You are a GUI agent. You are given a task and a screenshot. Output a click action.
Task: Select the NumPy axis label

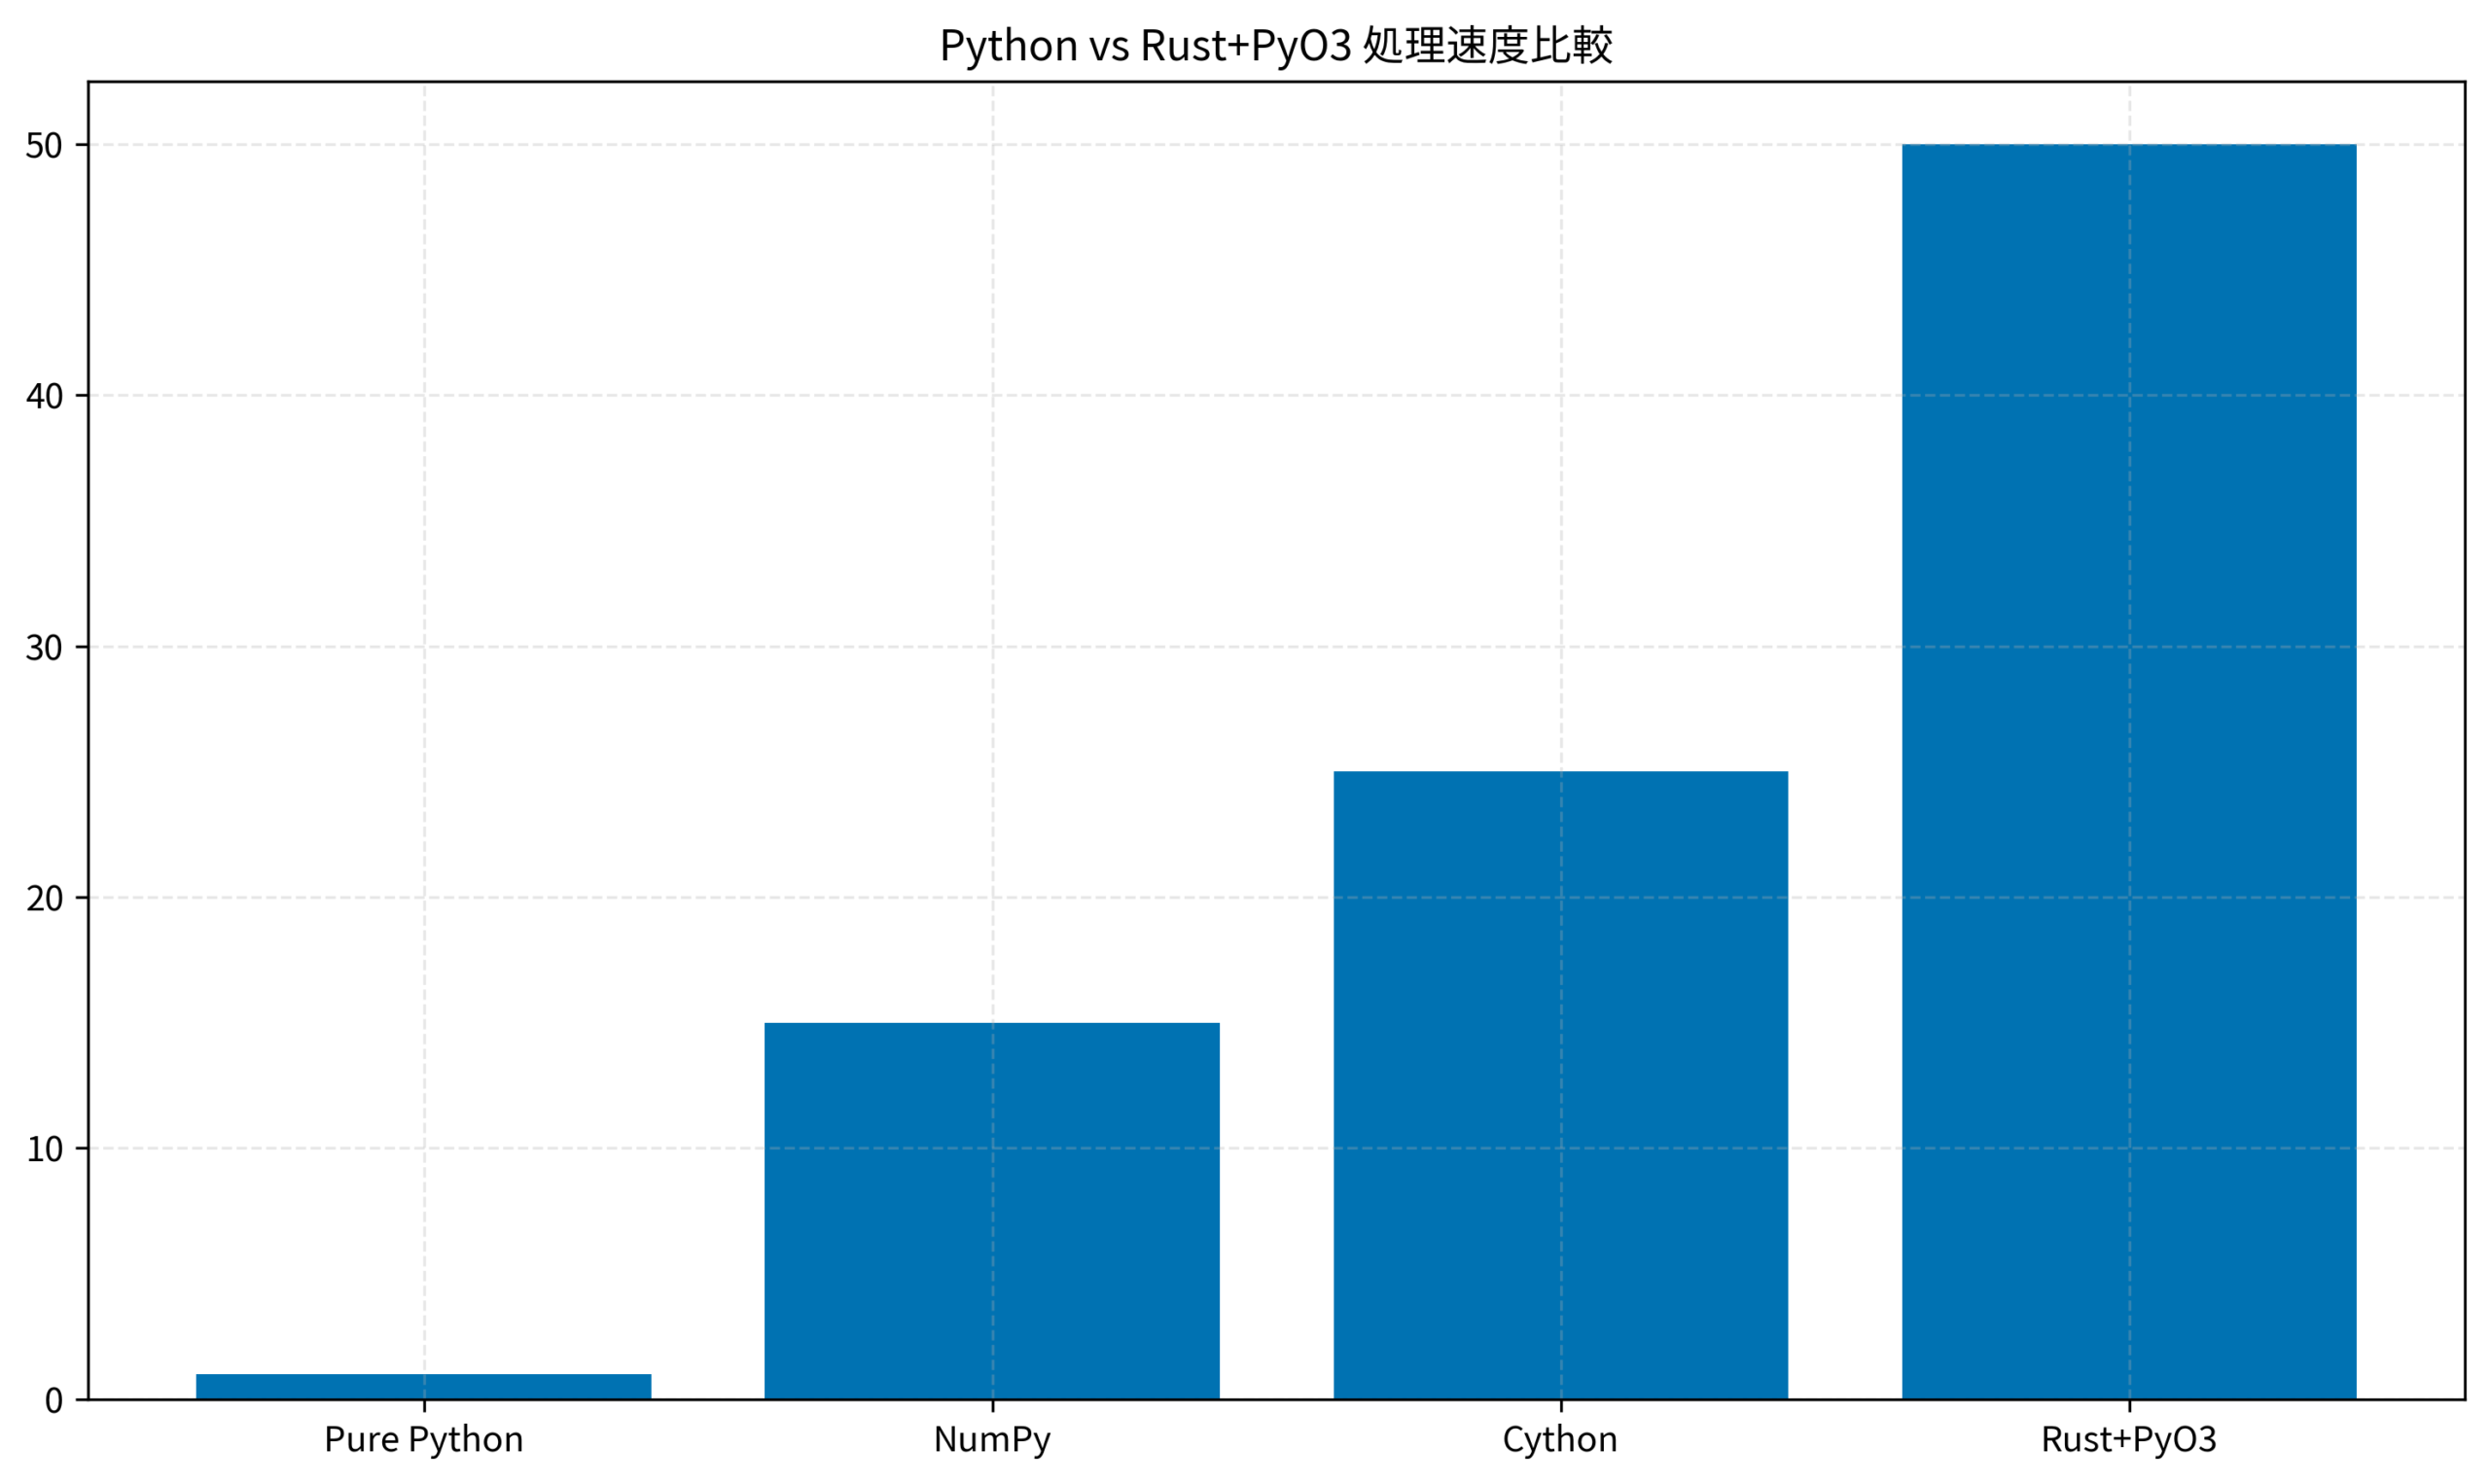click(x=995, y=1440)
